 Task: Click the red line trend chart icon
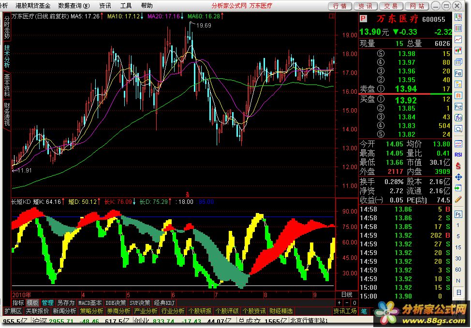[x=458, y=39]
